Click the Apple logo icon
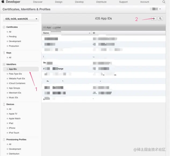The image size is (170, 156). [x=3, y=2]
